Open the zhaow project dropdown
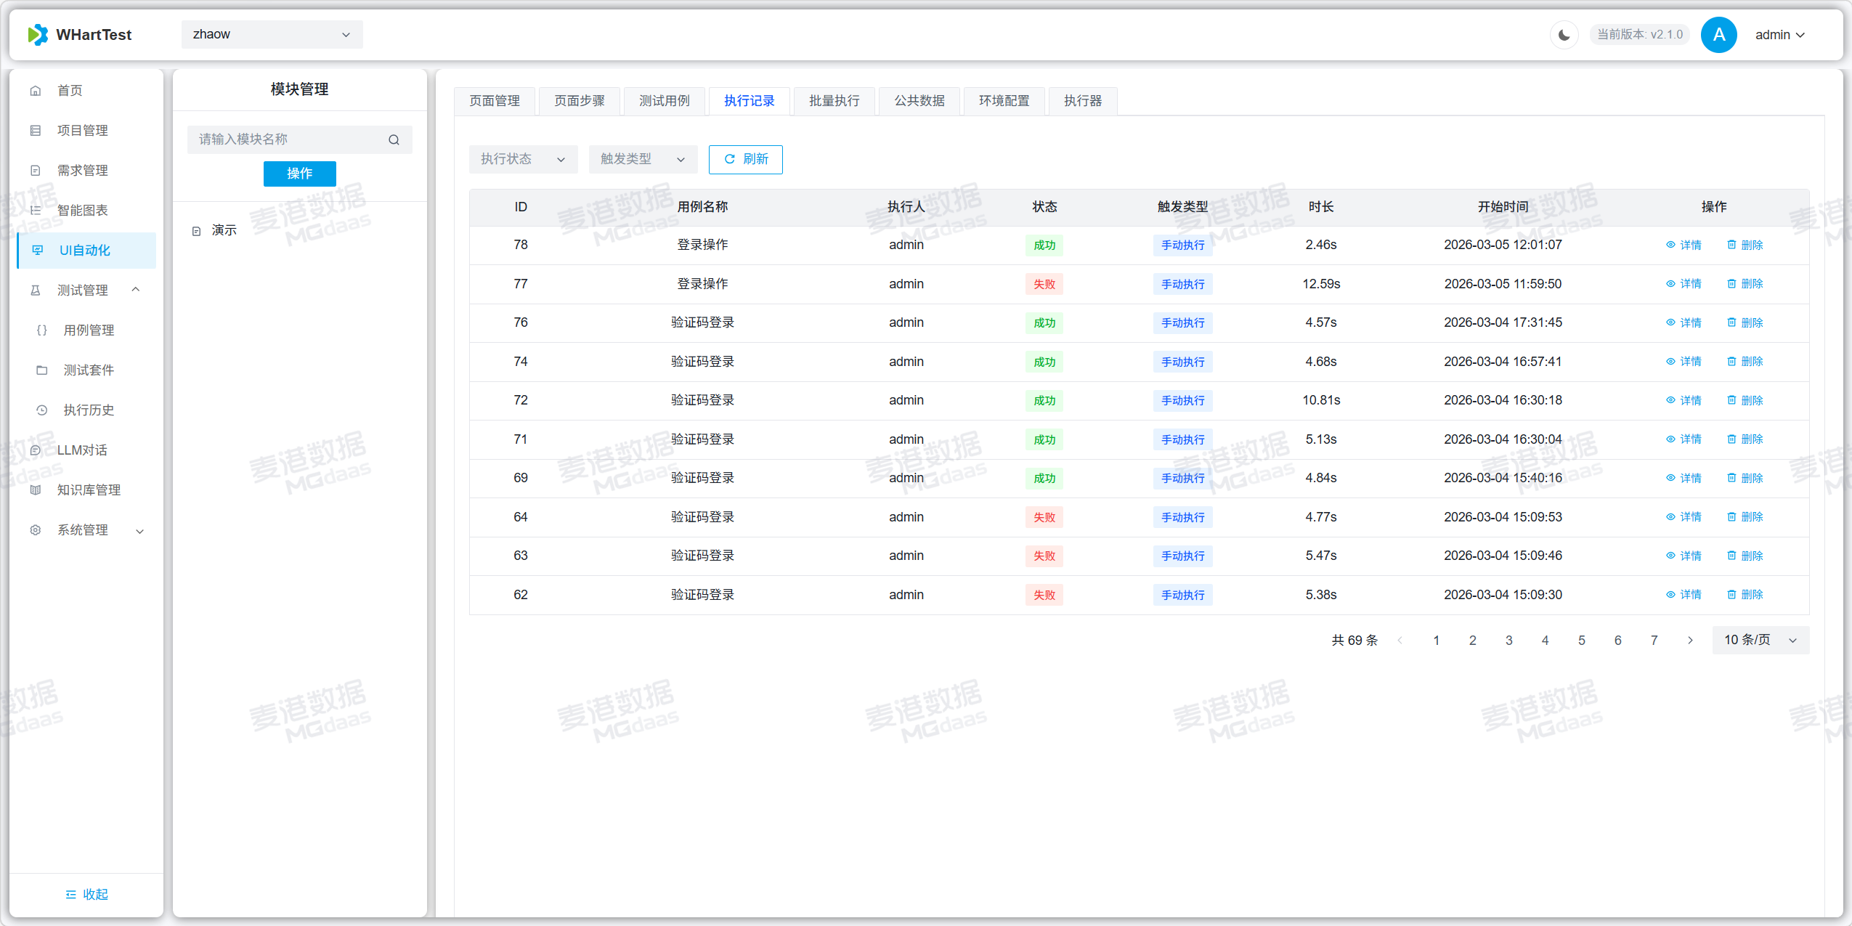This screenshot has width=1852, height=926. click(272, 35)
